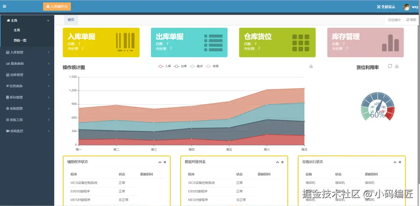The width and height of the screenshot is (420, 206).
Task: Expand the 系统工具 sidebar menu
Action: click(28, 120)
